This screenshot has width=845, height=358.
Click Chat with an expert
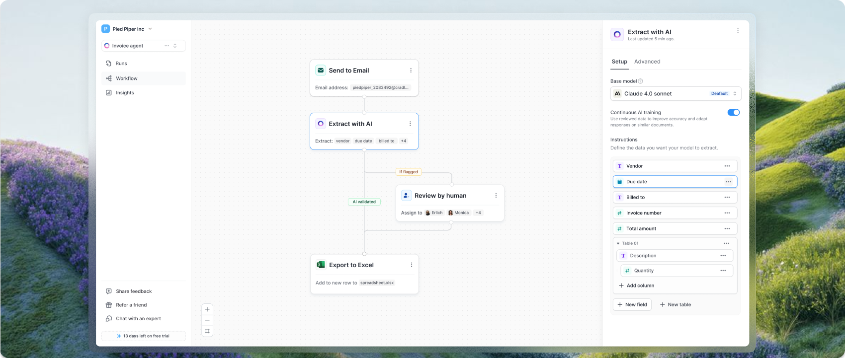click(134, 319)
